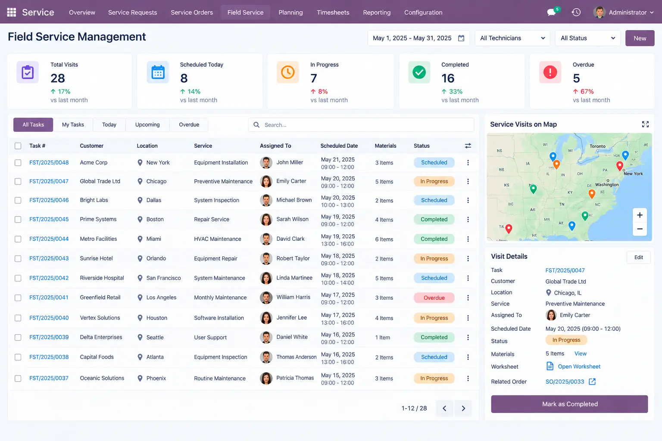
Task: Open the Service Orders menu
Action: coord(192,12)
